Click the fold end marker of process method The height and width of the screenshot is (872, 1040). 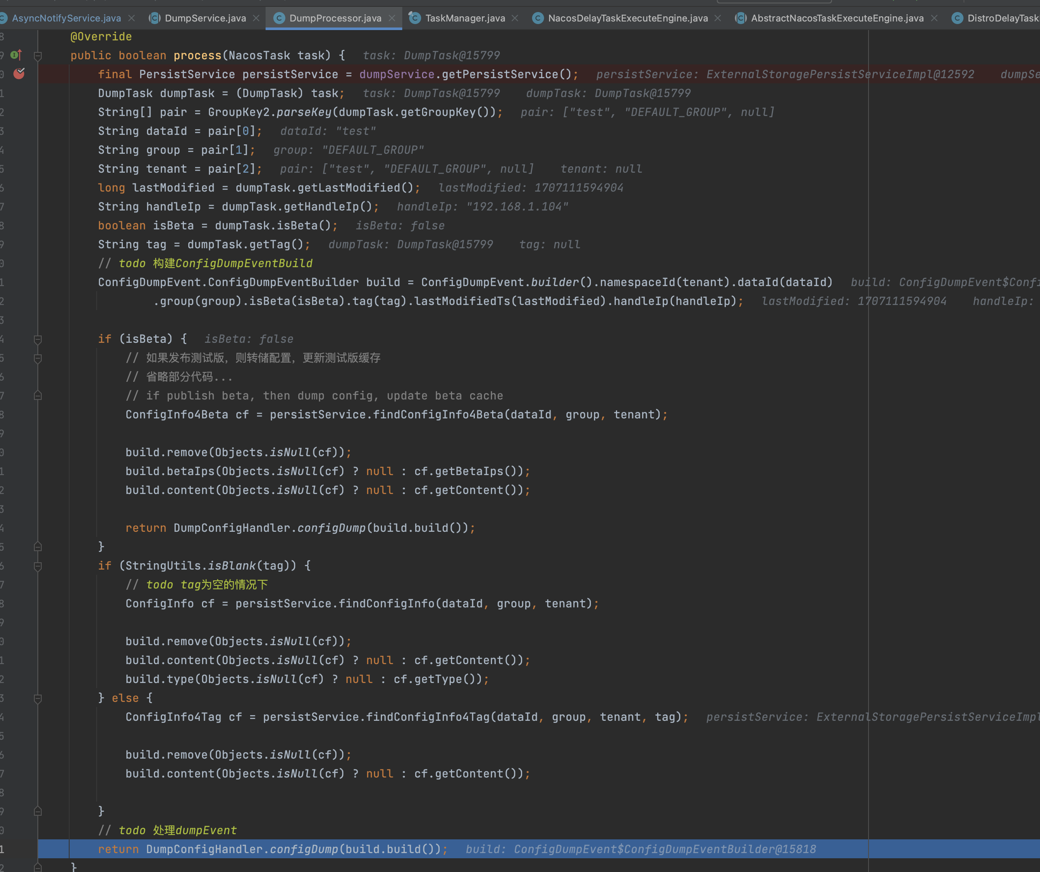(x=38, y=867)
